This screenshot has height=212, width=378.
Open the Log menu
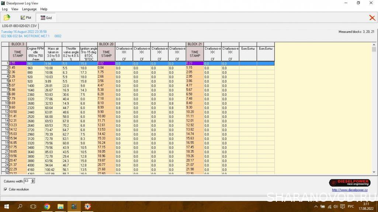[4, 9]
